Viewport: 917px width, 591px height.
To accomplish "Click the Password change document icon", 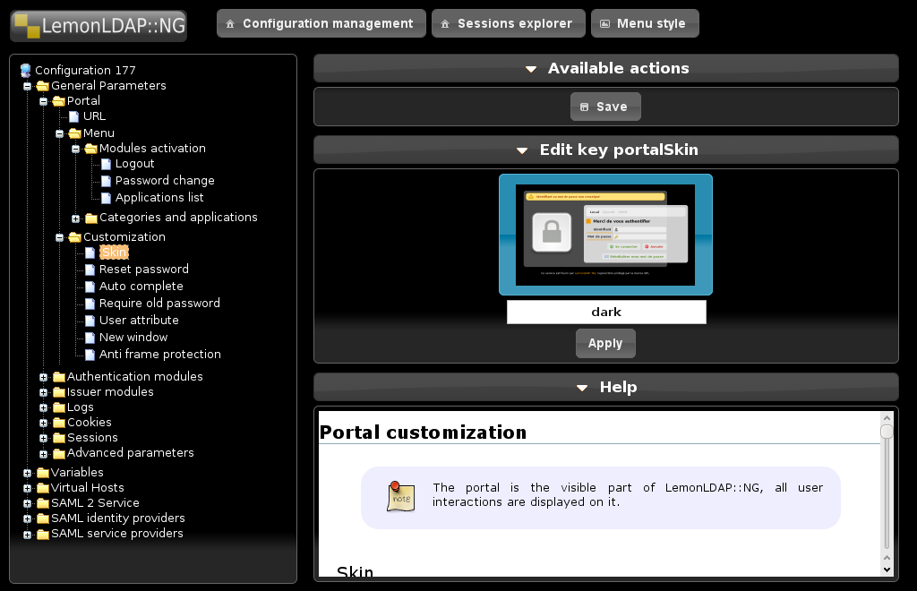I will click(106, 181).
